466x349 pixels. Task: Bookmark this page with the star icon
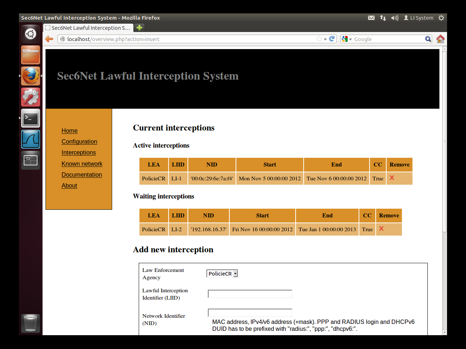coord(319,39)
